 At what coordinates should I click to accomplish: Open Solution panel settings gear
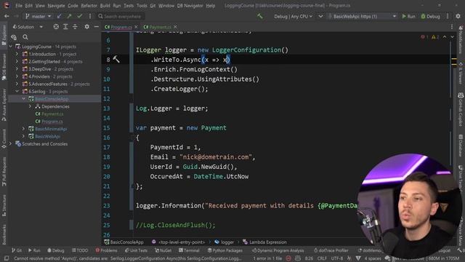(x=87, y=27)
